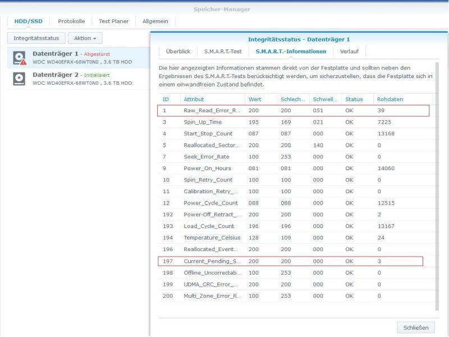Select the Current_Pending_S... attribute row

click(x=290, y=261)
